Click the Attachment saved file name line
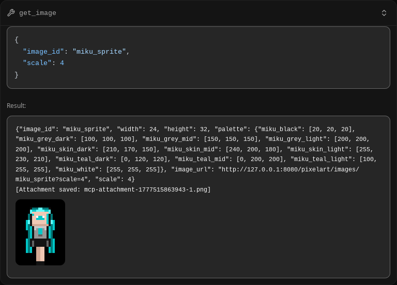The width and height of the screenshot is (397, 285). pyautogui.click(x=113, y=189)
